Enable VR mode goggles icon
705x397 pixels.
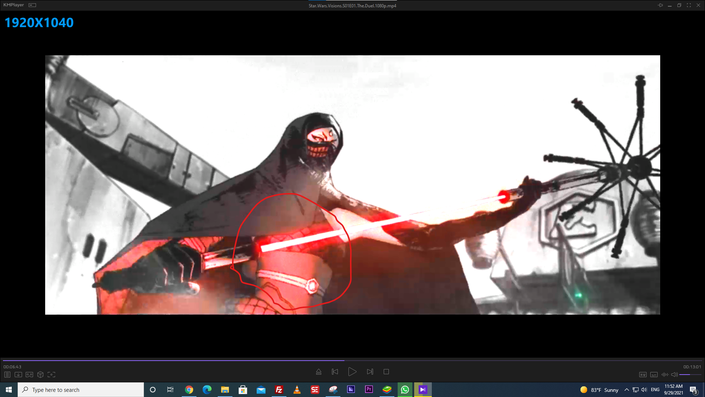coord(29,375)
